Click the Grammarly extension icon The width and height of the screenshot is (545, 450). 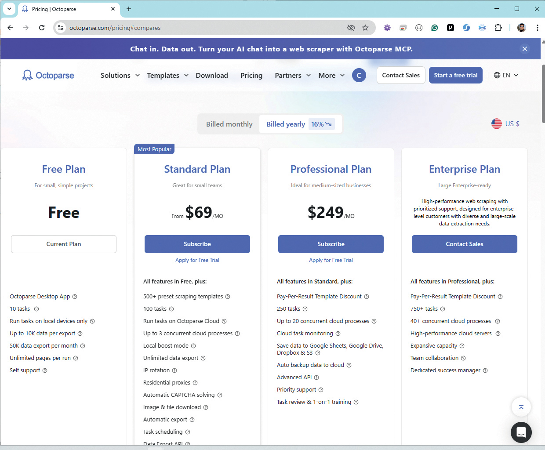click(x=435, y=28)
